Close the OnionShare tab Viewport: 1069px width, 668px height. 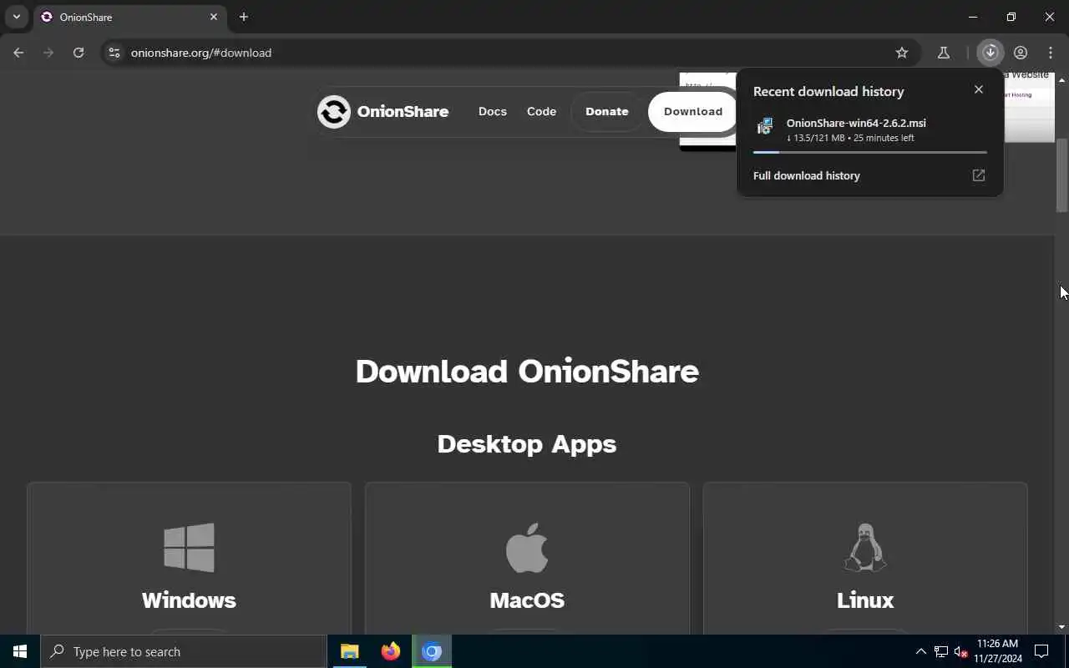(214, 17)
